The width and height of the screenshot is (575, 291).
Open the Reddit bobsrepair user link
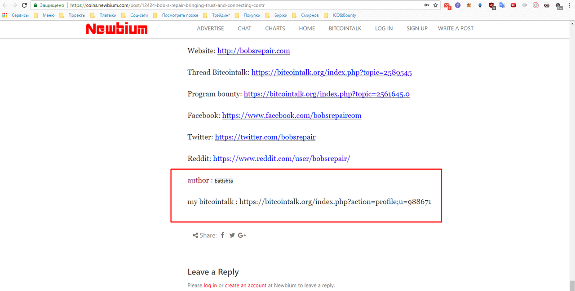tap(281, 159)
